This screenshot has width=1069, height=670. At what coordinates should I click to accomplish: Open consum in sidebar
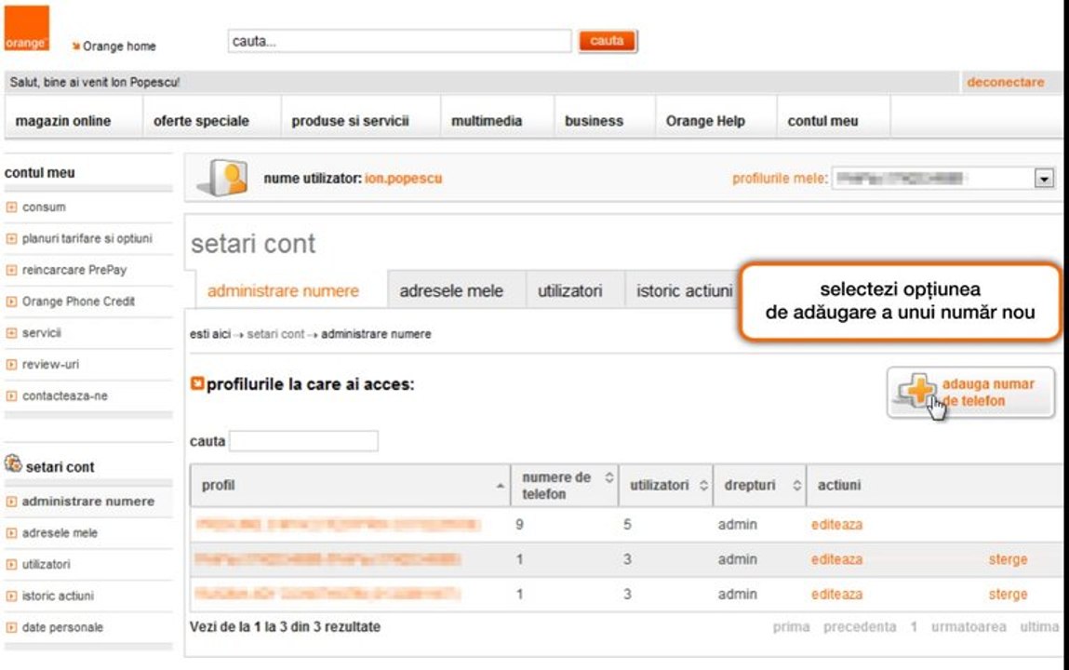coord(44,208)
